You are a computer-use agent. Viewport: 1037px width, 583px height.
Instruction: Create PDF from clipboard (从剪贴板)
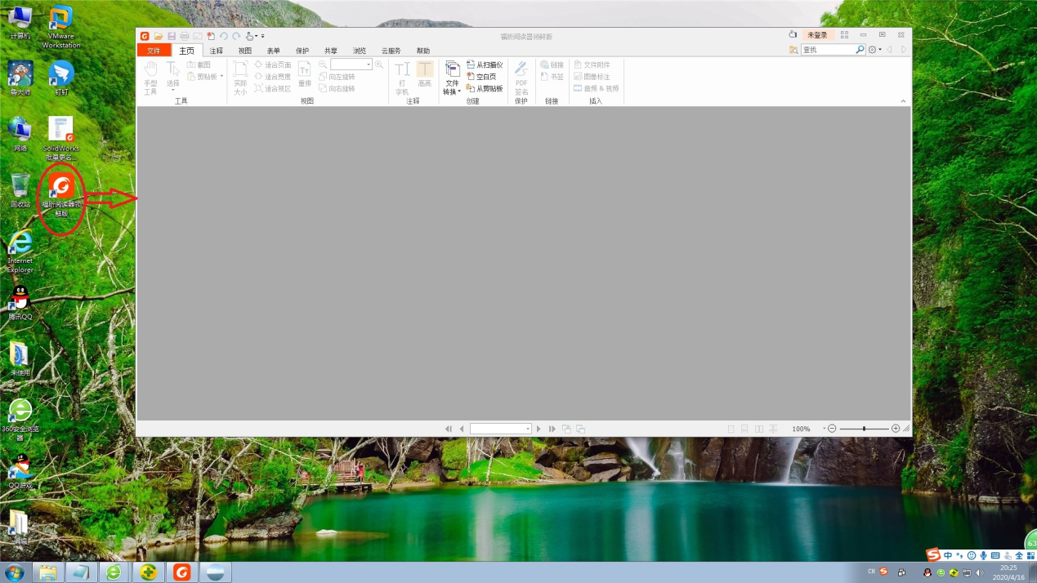pyautogui.click(x=485, y=88)
